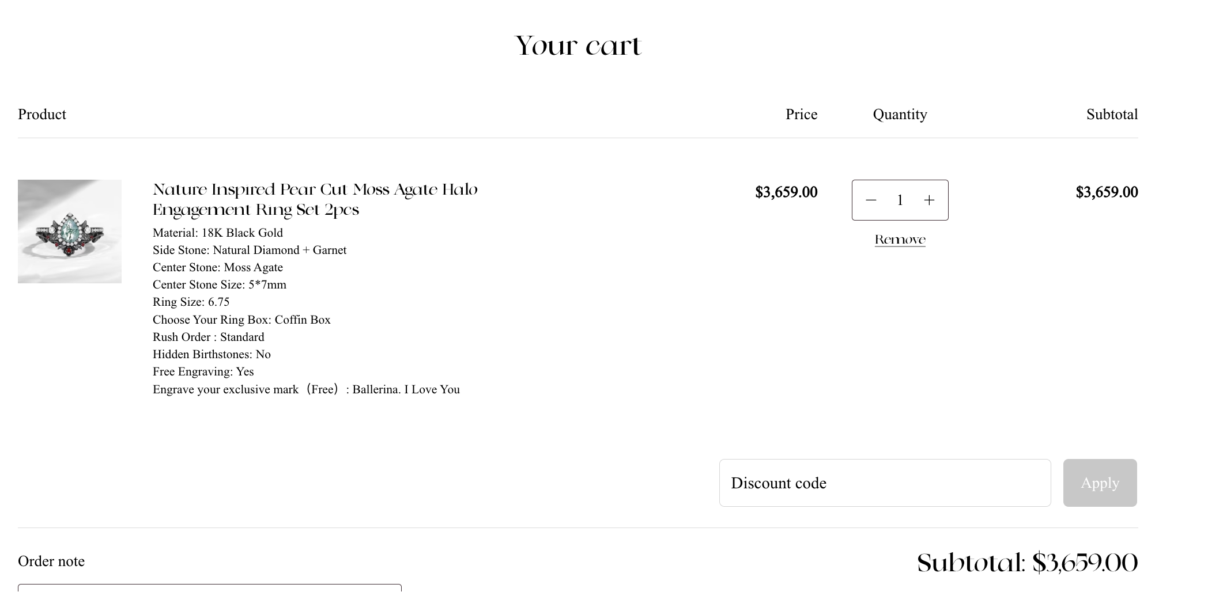Open the moss agate ring thumbnail
Viewport: 1223px width, 592px height.
[x=70, y=232]
